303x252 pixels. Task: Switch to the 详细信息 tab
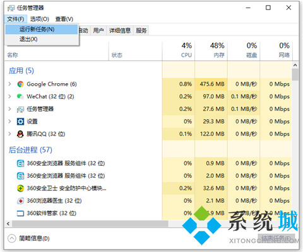click(x=120, y=31)
